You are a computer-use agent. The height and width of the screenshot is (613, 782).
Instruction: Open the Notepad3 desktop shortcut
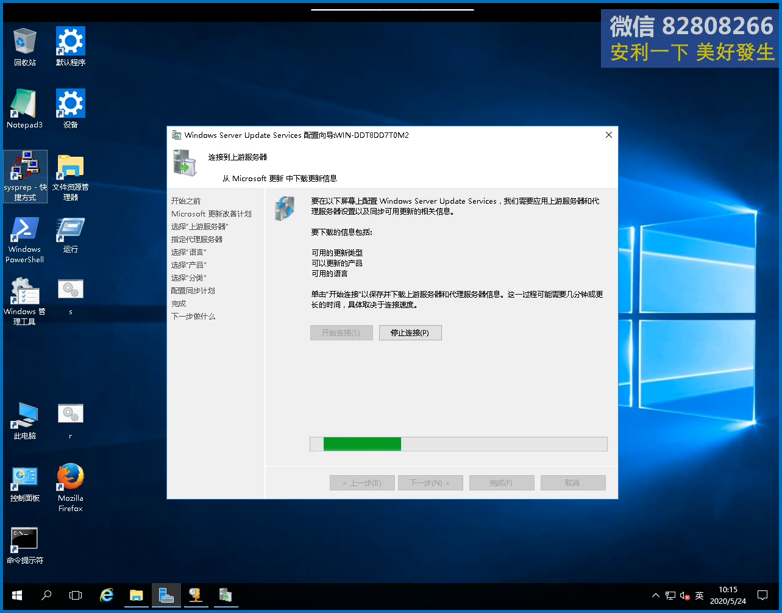25,109
